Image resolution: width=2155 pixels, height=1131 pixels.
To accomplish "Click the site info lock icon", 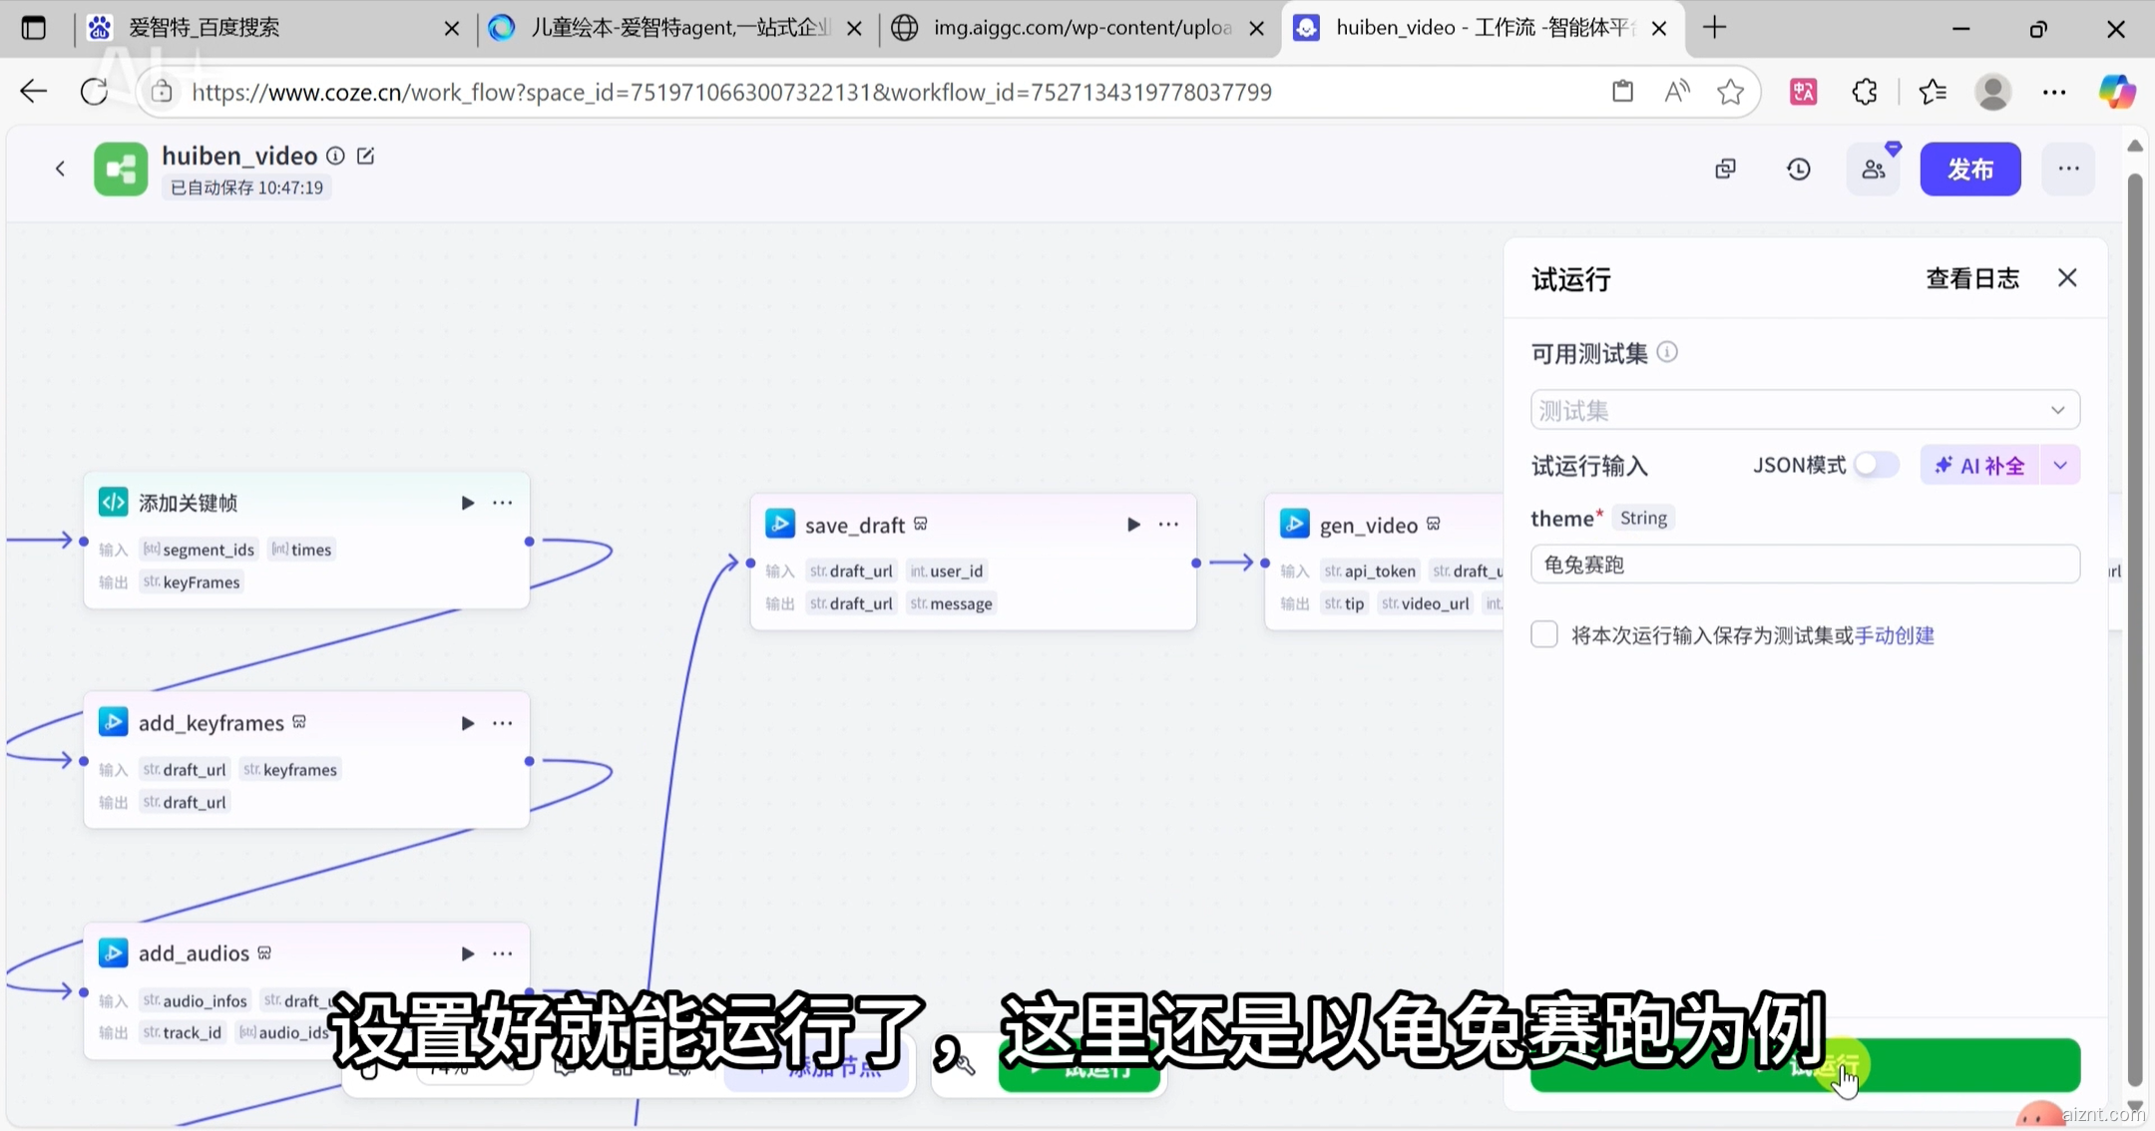I will [162, 92].
